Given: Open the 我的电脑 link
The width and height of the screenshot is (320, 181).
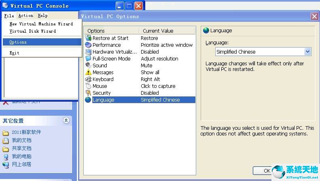Looking at the screenshot, I should (21, 156).
